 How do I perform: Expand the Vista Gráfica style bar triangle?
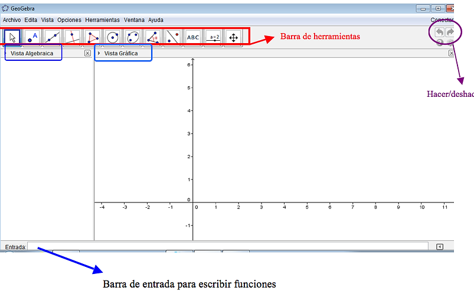point(99,53)
